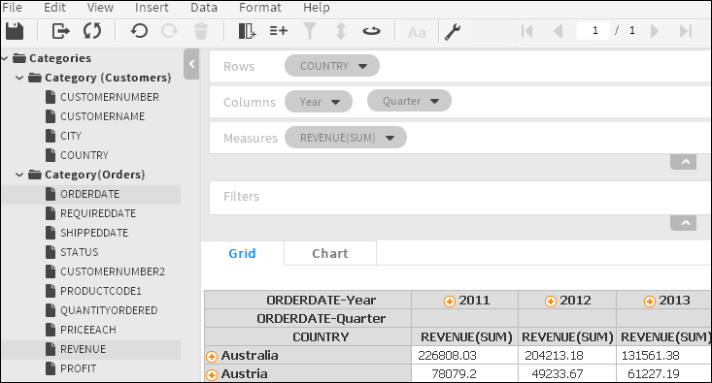This screenshot has width=712, height=383.
Task: Click the page number input field
Action: pyautogui.click(x=593, y=31)
